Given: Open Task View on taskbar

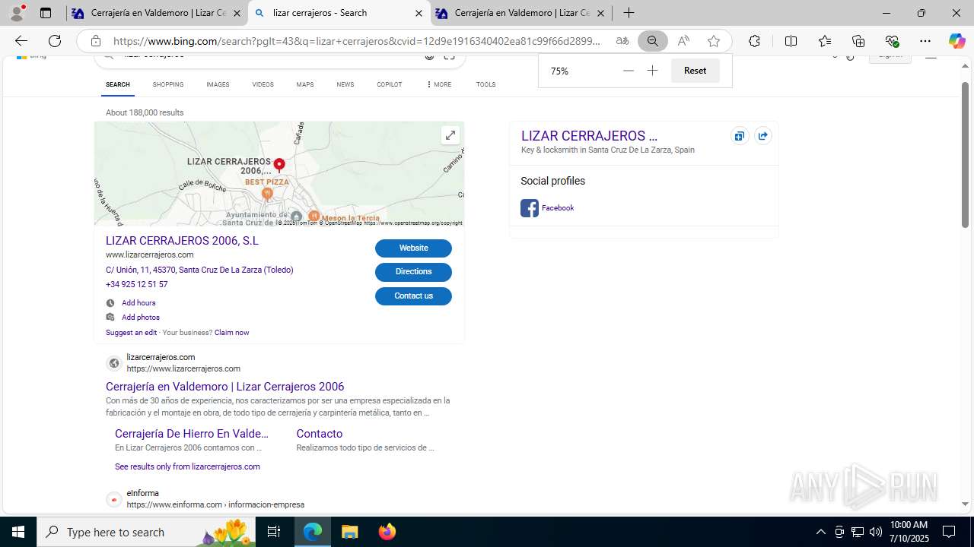Looking at the screenshot, I should pyautogui.click(x=274, y=532).
